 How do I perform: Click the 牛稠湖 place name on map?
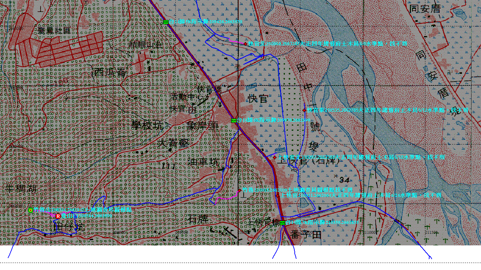(21, 189)
